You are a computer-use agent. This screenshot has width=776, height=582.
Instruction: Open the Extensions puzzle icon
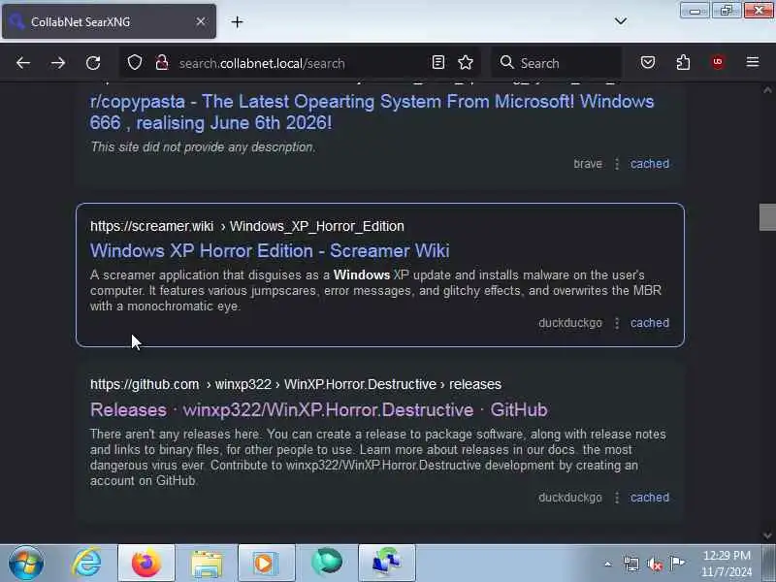683,62
